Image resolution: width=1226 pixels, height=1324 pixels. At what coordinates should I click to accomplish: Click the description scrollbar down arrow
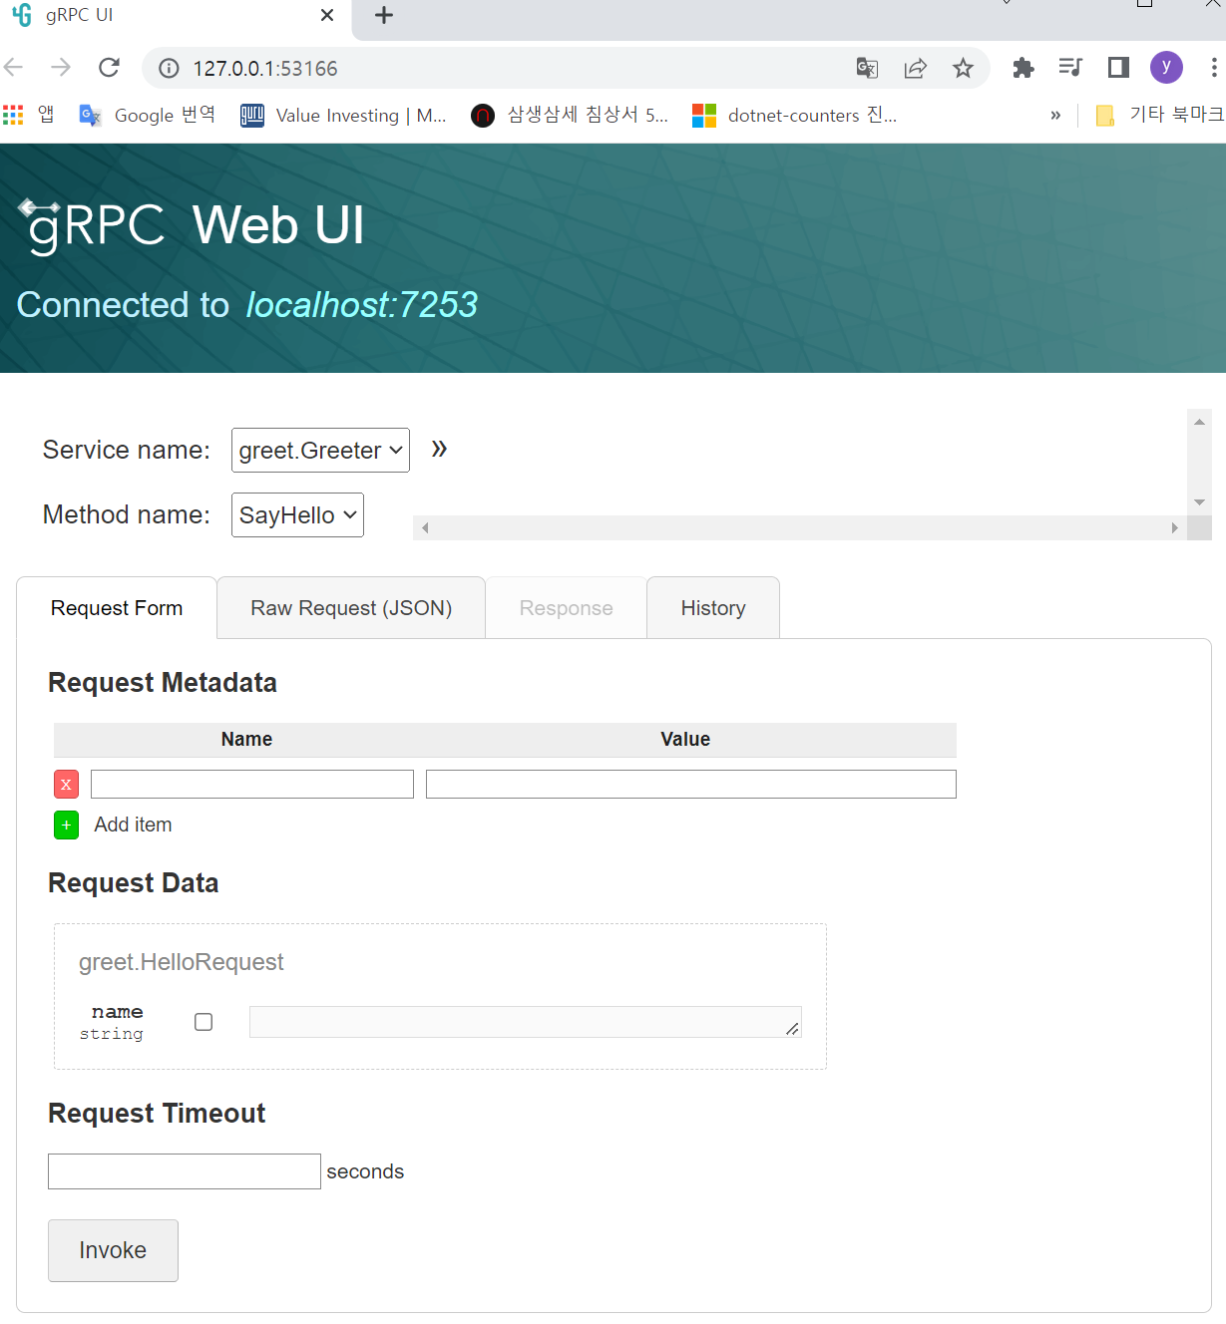pos(1199,502)
